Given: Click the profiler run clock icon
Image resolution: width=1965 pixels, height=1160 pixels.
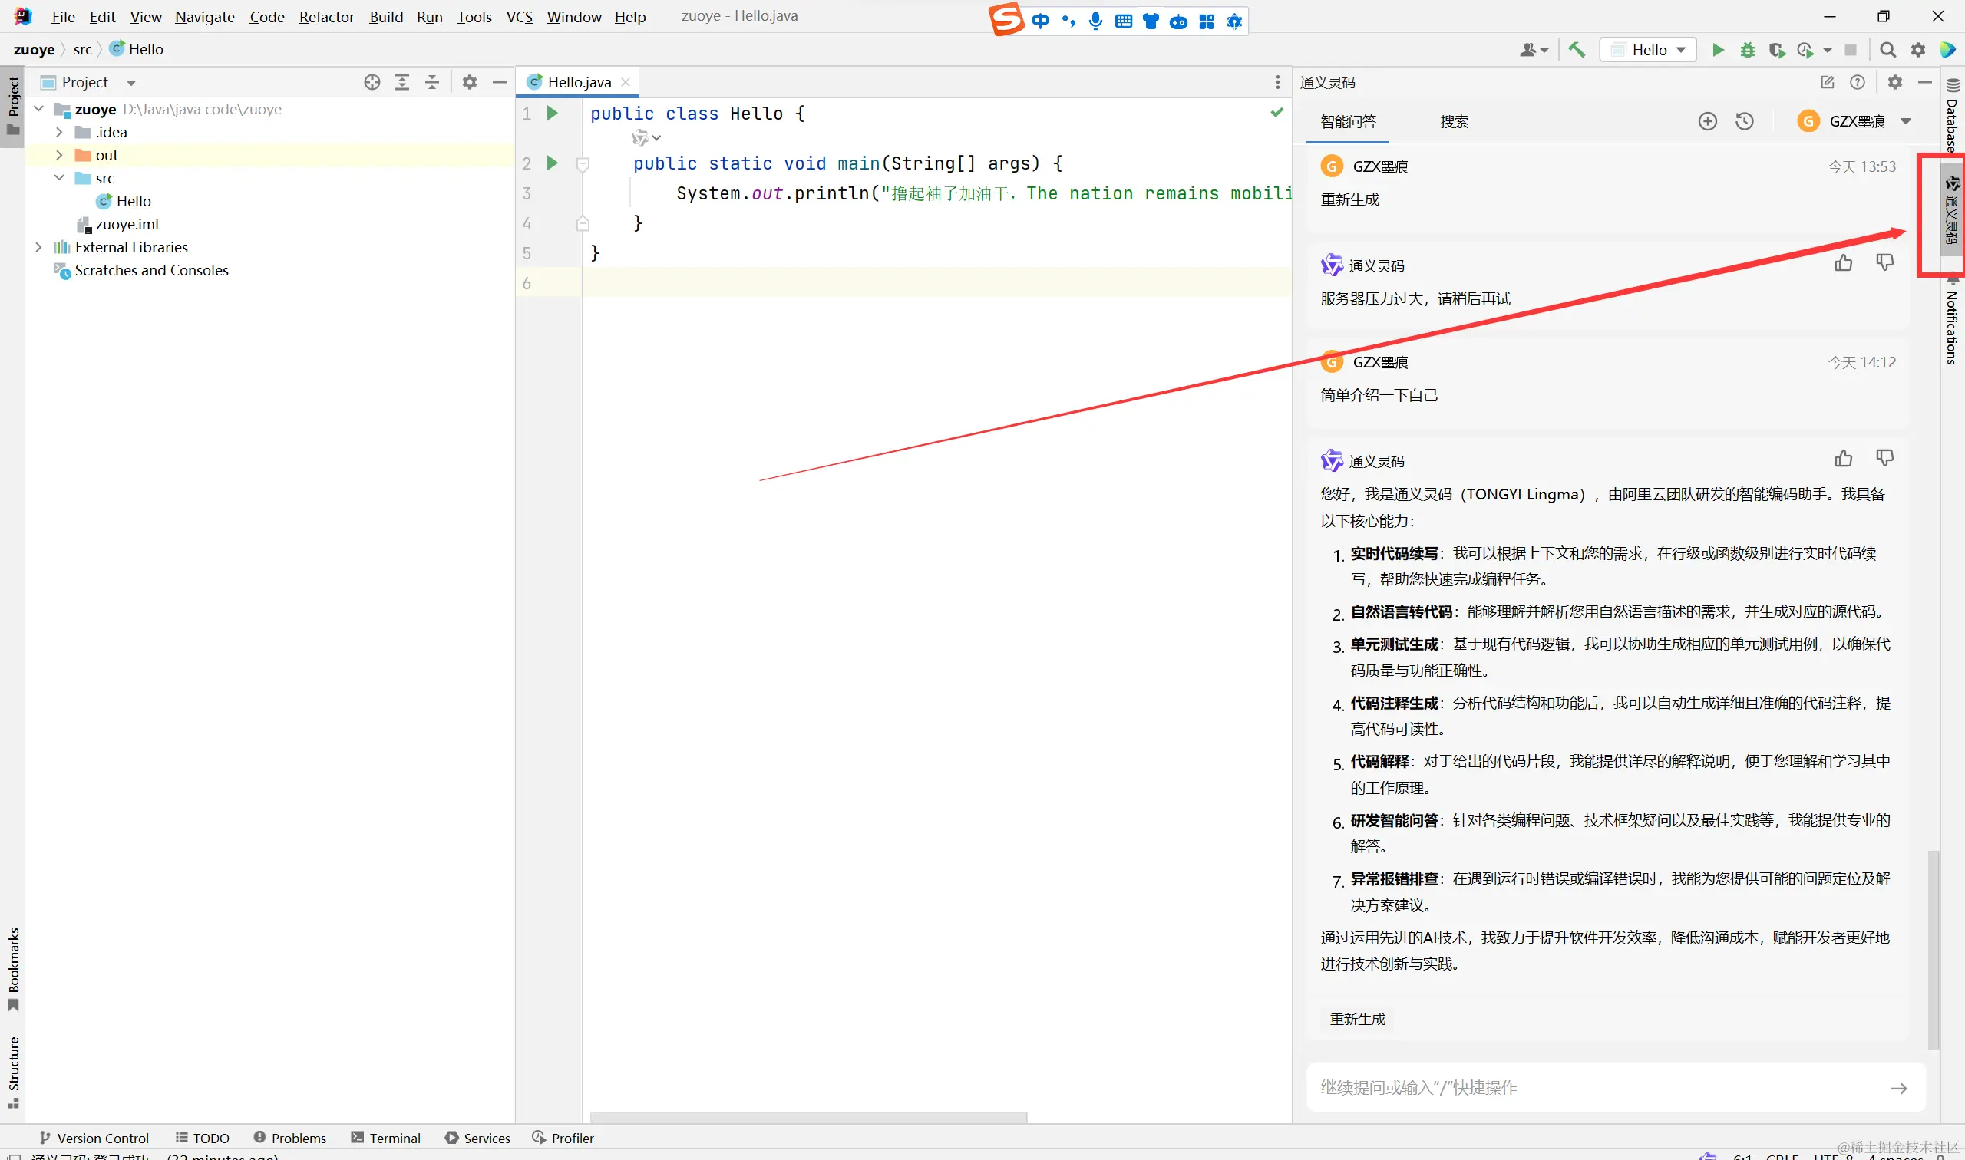Looking at the screenshot, I should [x=1805, y=50].
